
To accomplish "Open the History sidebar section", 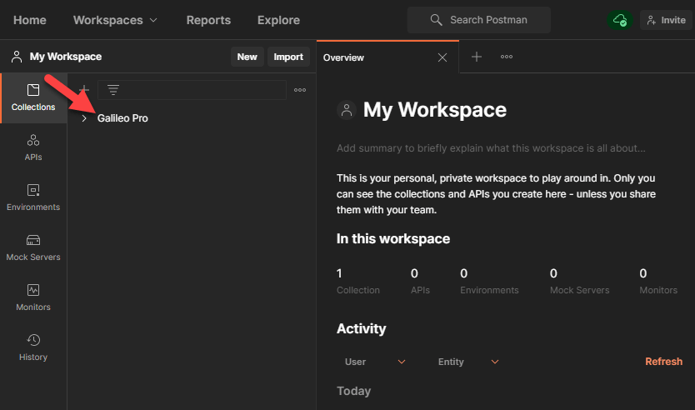I will pos(33,348).
